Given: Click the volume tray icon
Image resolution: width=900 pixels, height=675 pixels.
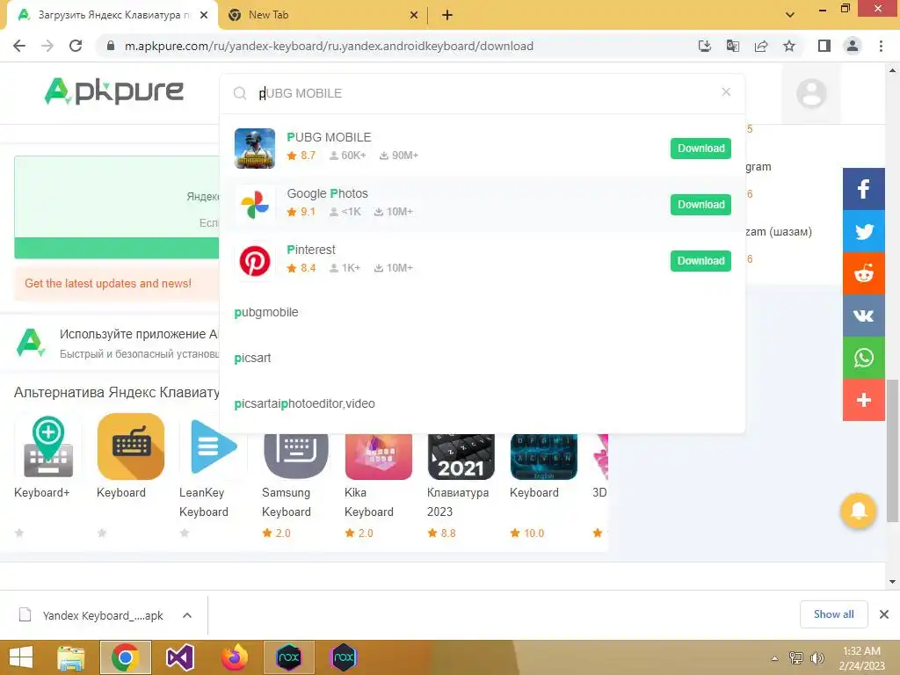Looking at the screenshot, I should (x=817, y=658).
